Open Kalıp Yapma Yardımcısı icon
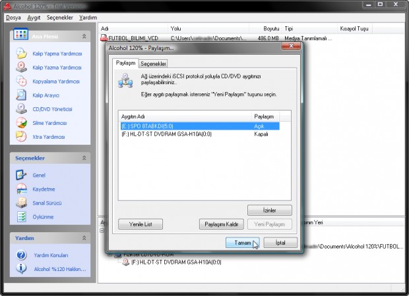Image resolution: width=409 pixels, height=296 pixels. pyautogui.click(x=21, y=53)
